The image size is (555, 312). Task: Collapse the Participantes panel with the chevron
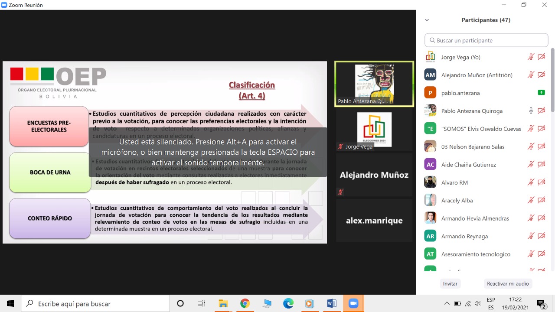click(427, 20)
